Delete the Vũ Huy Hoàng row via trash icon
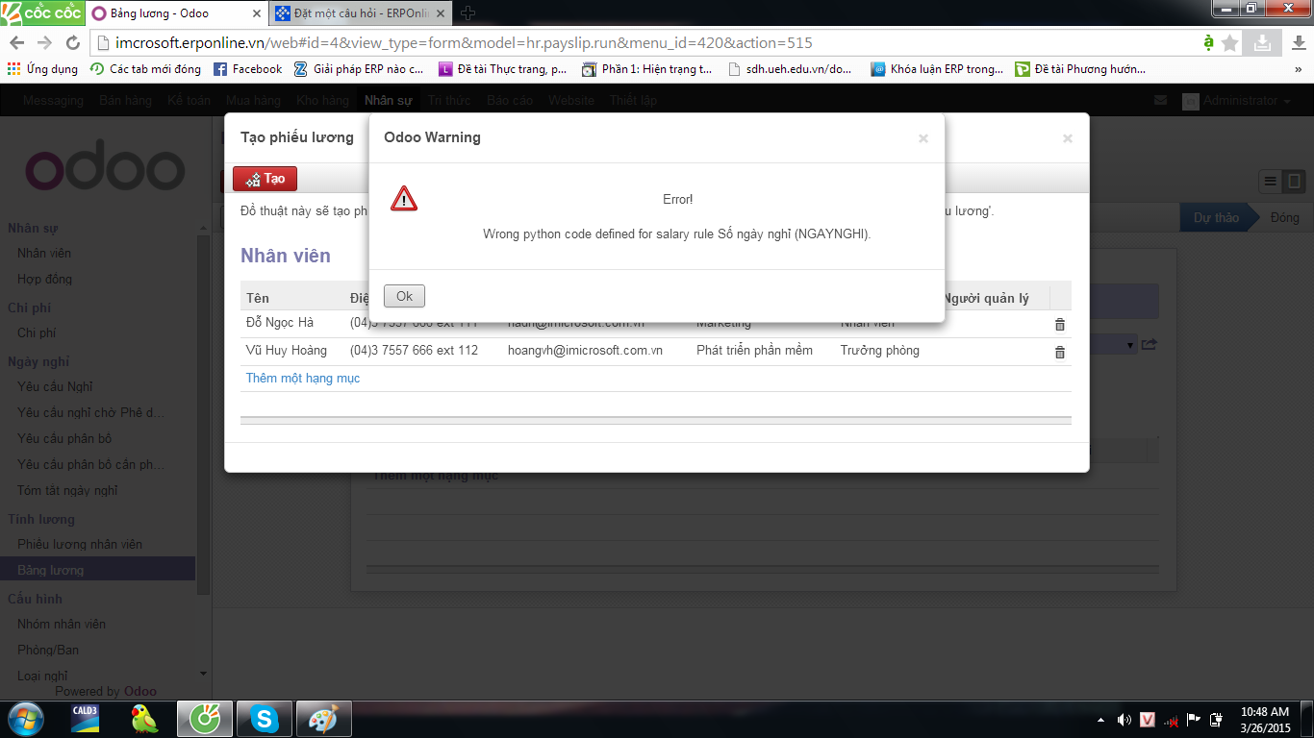The width and height of the screenshot is (1314, 738). click(1060, 352)
